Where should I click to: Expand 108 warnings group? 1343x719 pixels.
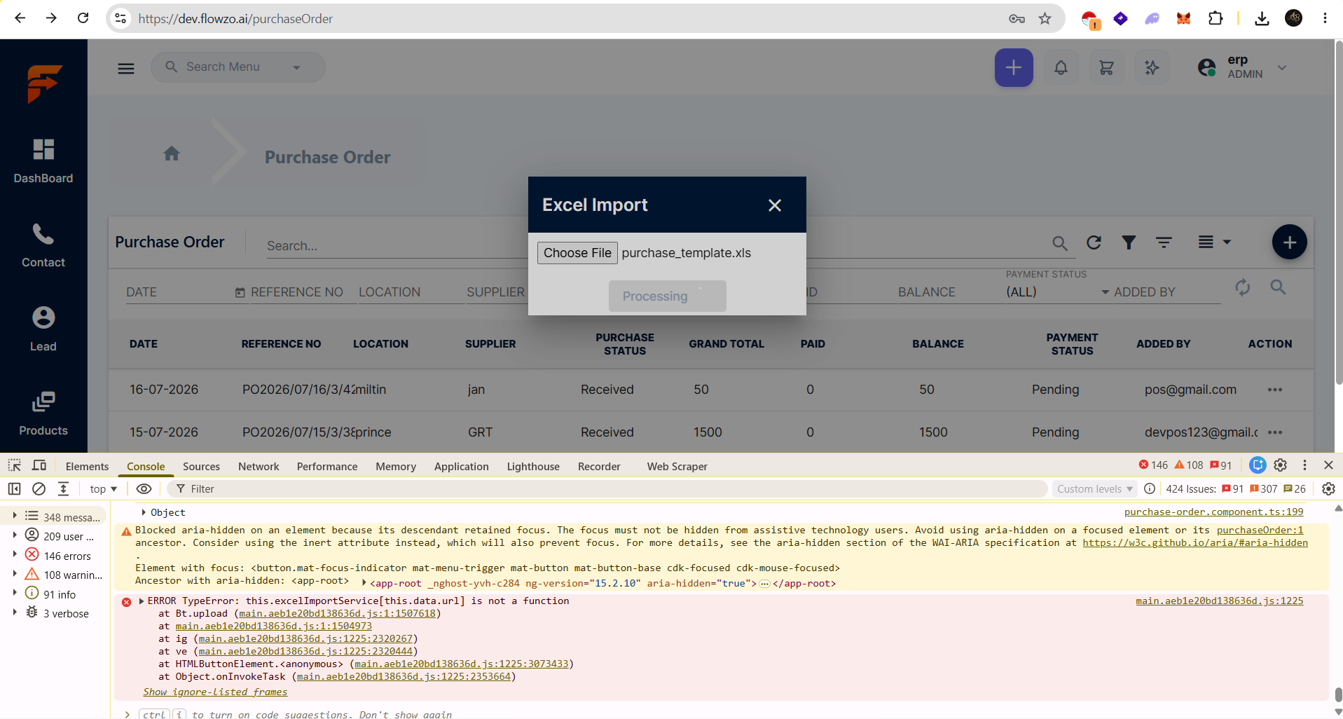tap(14, 575)
